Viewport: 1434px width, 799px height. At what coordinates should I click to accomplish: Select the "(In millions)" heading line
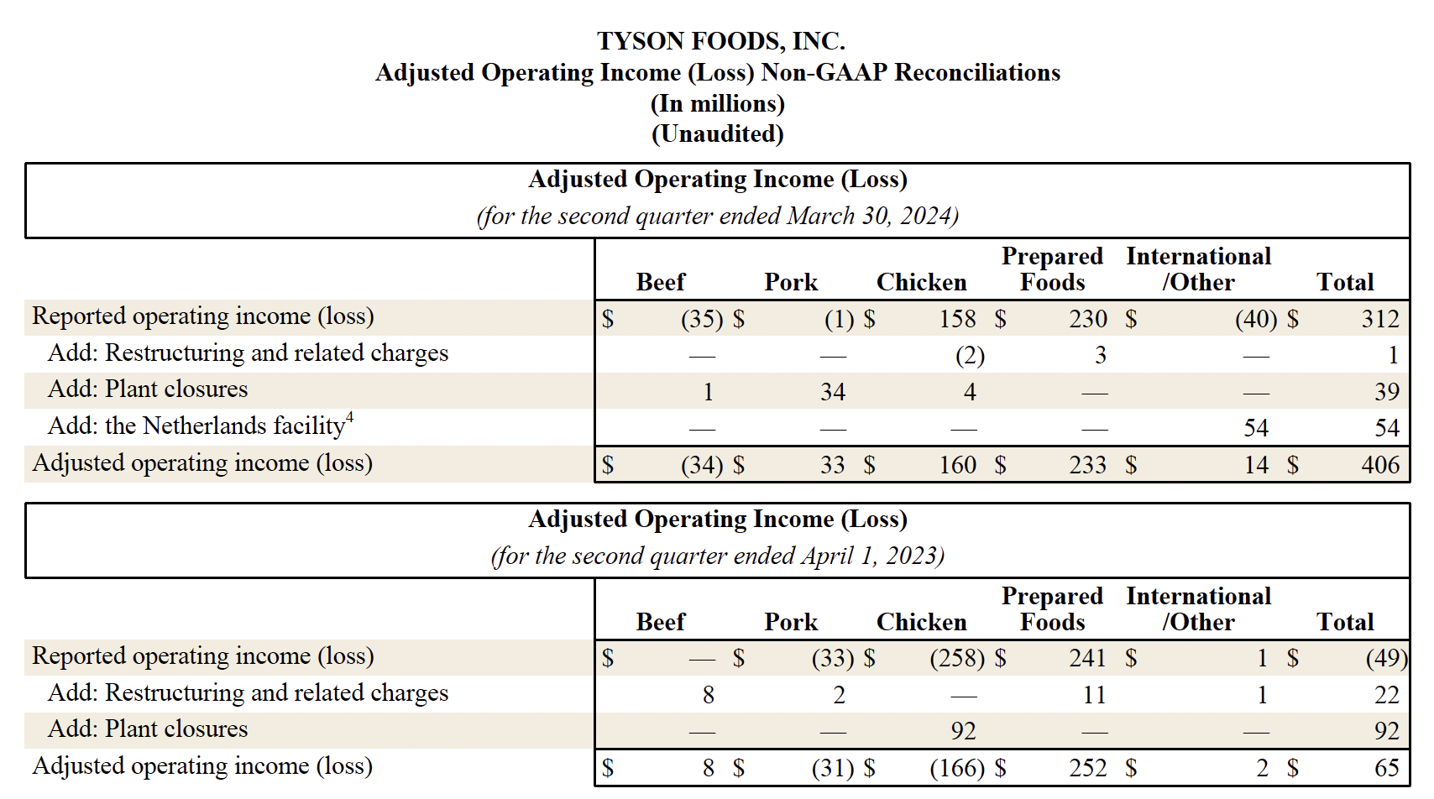[x=717, y=104]
